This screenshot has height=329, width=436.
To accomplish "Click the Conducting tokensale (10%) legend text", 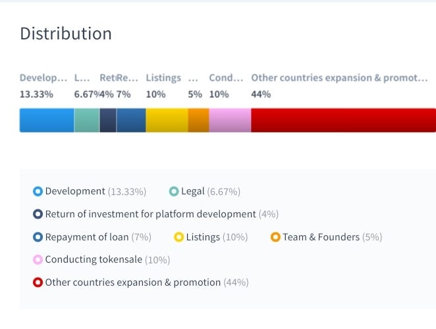I will tap(107, 259).
